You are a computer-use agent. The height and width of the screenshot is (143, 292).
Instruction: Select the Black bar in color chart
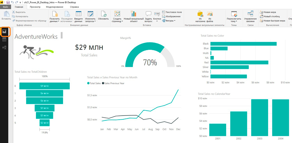pos(244,44)
